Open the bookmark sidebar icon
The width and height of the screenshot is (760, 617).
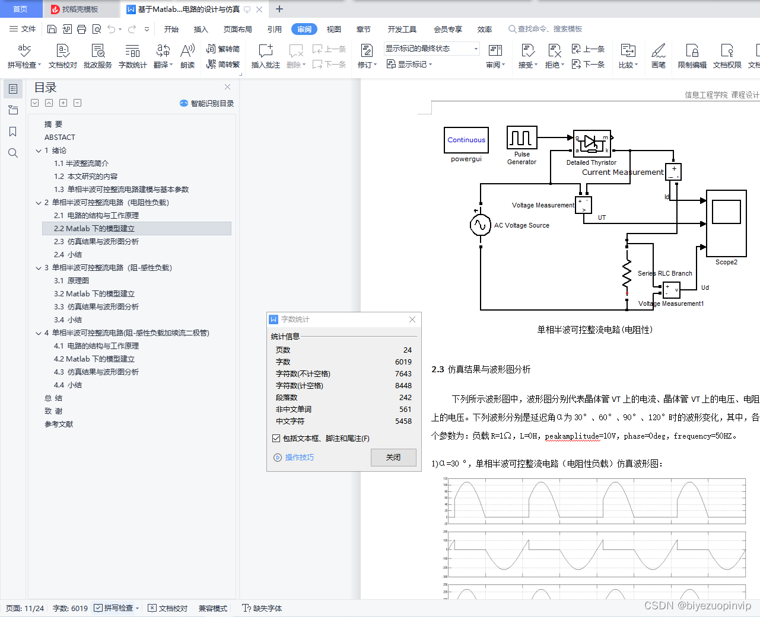[13, 132]
